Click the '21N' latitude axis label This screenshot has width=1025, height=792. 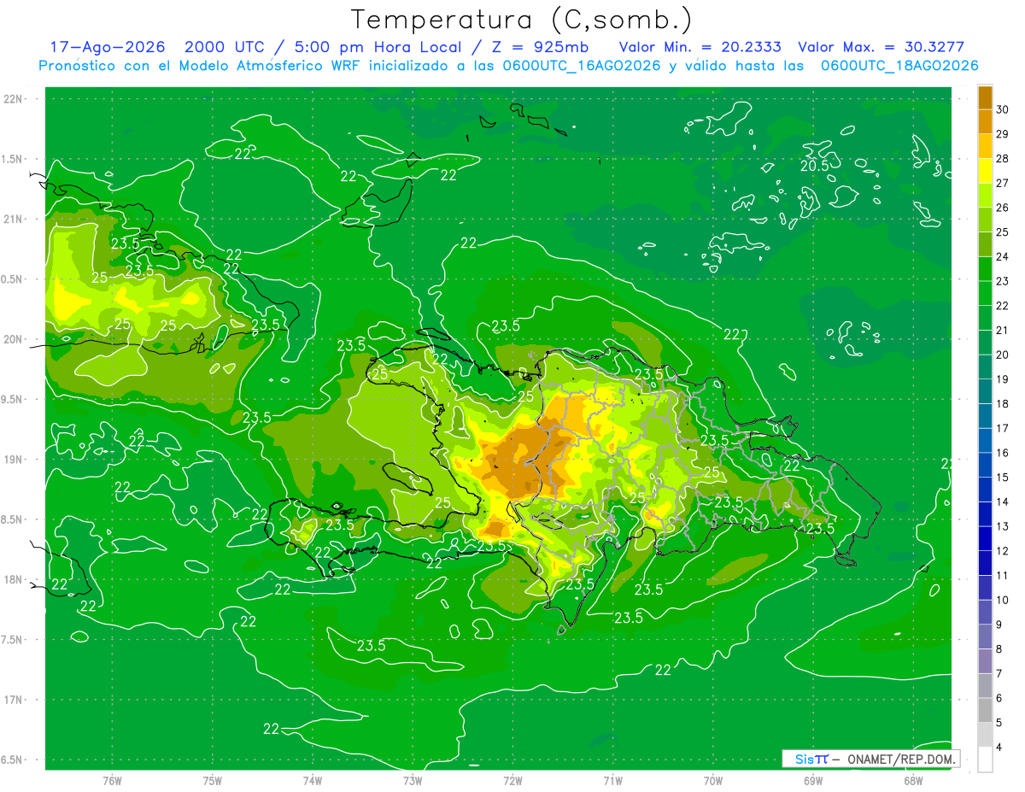click(x=13, y=220)
